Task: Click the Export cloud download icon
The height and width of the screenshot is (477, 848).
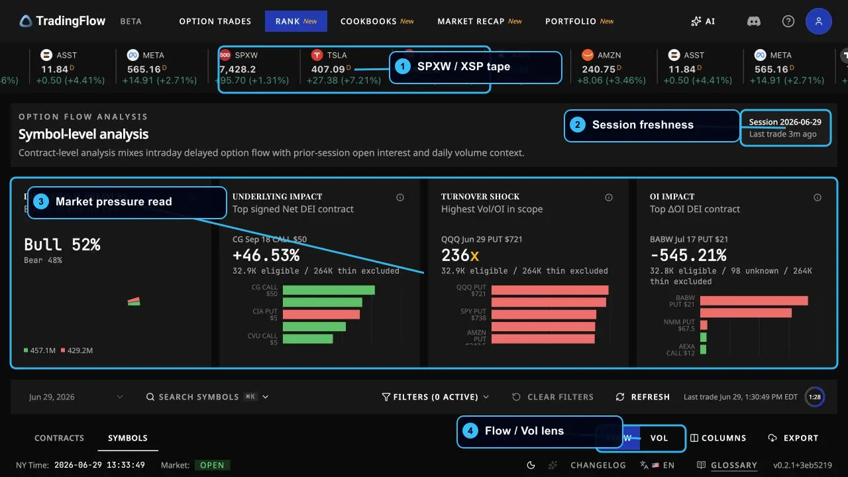Action: [772, 438]
